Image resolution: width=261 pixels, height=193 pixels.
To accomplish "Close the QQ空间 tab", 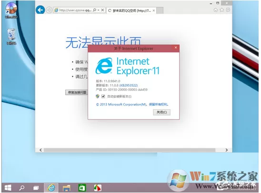I will (154, 10).
